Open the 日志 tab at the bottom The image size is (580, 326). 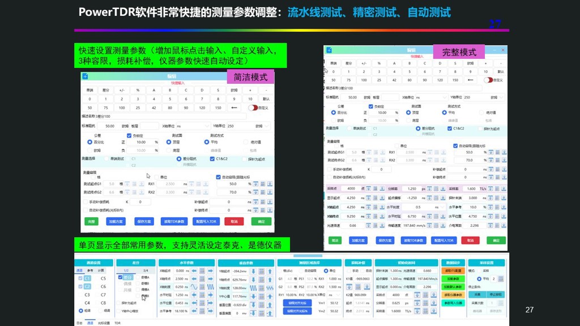click(79, 323)
